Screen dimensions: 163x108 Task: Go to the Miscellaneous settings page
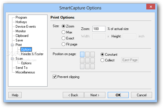coord(25,72)
